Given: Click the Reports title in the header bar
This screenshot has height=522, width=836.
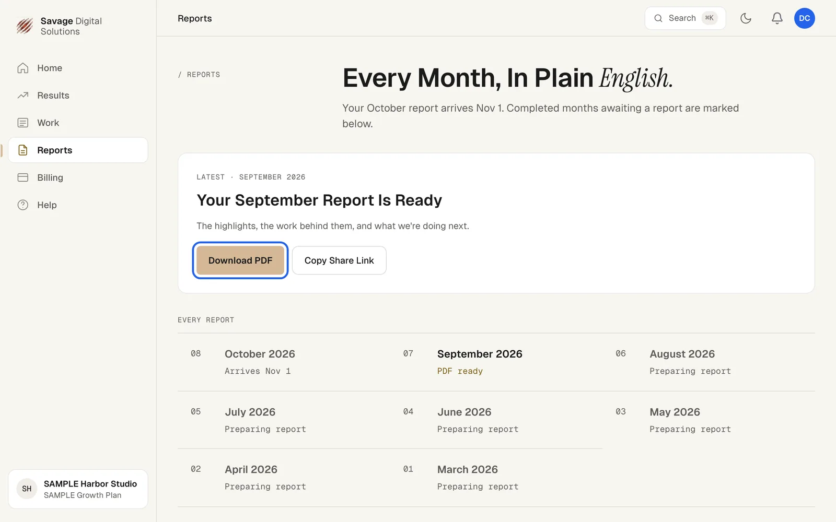Looking at the screenshot, I should [x=195, y=18].
